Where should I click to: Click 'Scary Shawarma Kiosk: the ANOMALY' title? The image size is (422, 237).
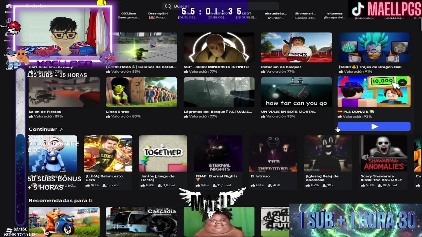click(381, 178)
